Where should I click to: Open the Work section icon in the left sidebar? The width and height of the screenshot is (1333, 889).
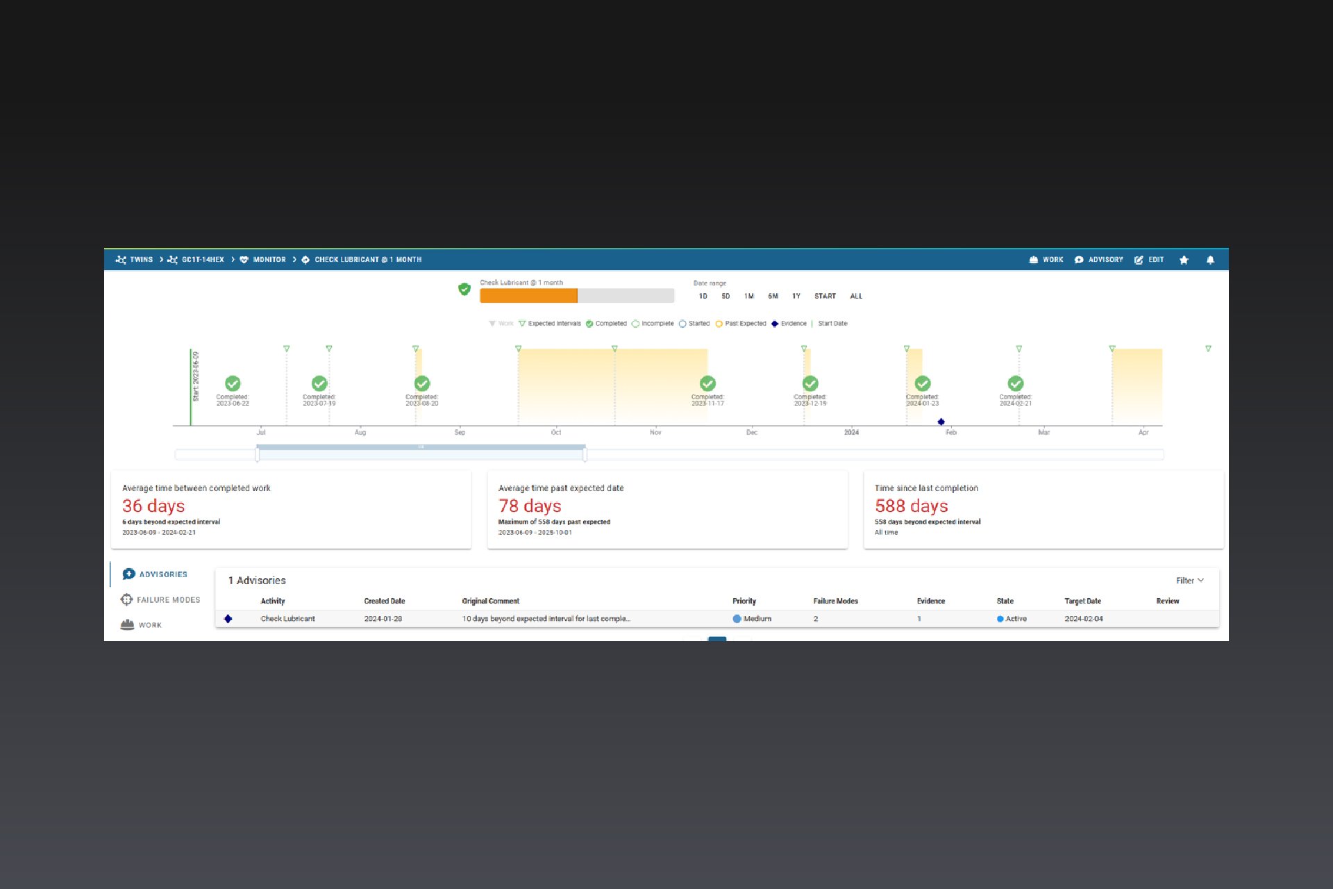[127, 624]
